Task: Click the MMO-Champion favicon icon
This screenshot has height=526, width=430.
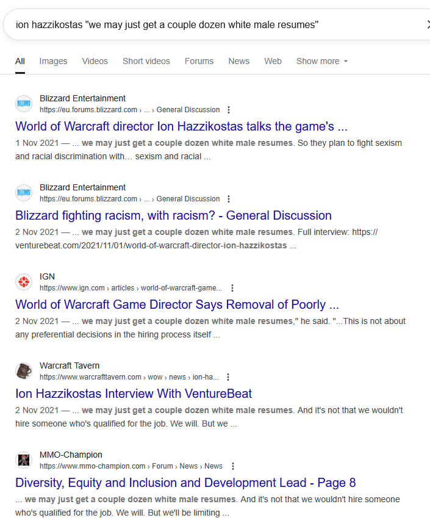Action: tap(24, 460)
